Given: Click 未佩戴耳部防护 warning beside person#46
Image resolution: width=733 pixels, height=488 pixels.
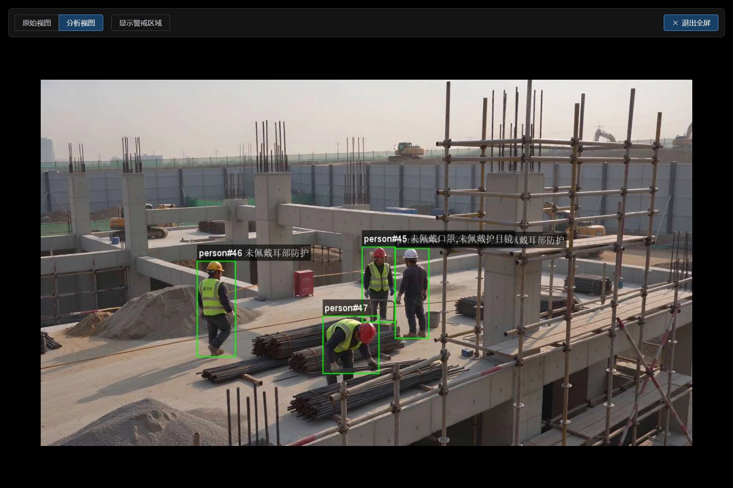Looking at the screenshot, I should click(277, 253).
